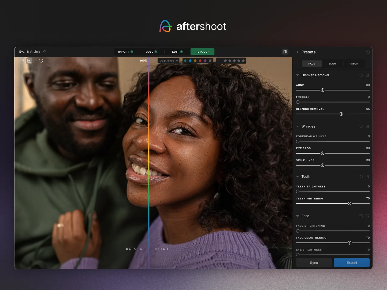The height and width of the screenshot is (290, 387).
Task: Expand the Presets panel disclosure arrow
Action: pos(298,52)
